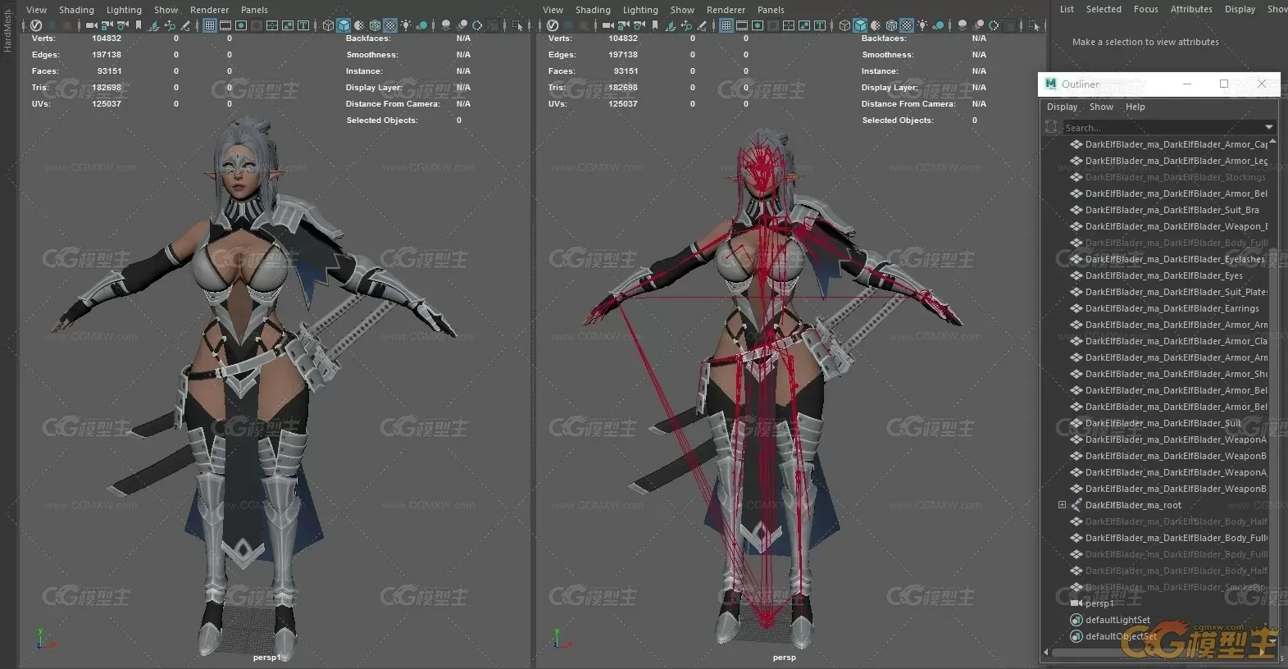Switch left viewport to Wireframe shading
This screenshot has width=1288, height=669.
pyautogui.click(x=328, y=25)
